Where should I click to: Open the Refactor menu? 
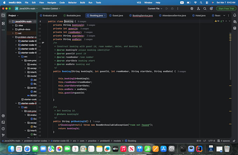pyautogui.click(x=72, y=2)
